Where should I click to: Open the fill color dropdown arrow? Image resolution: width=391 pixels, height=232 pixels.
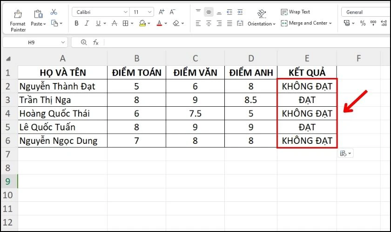tap(149, 23)
